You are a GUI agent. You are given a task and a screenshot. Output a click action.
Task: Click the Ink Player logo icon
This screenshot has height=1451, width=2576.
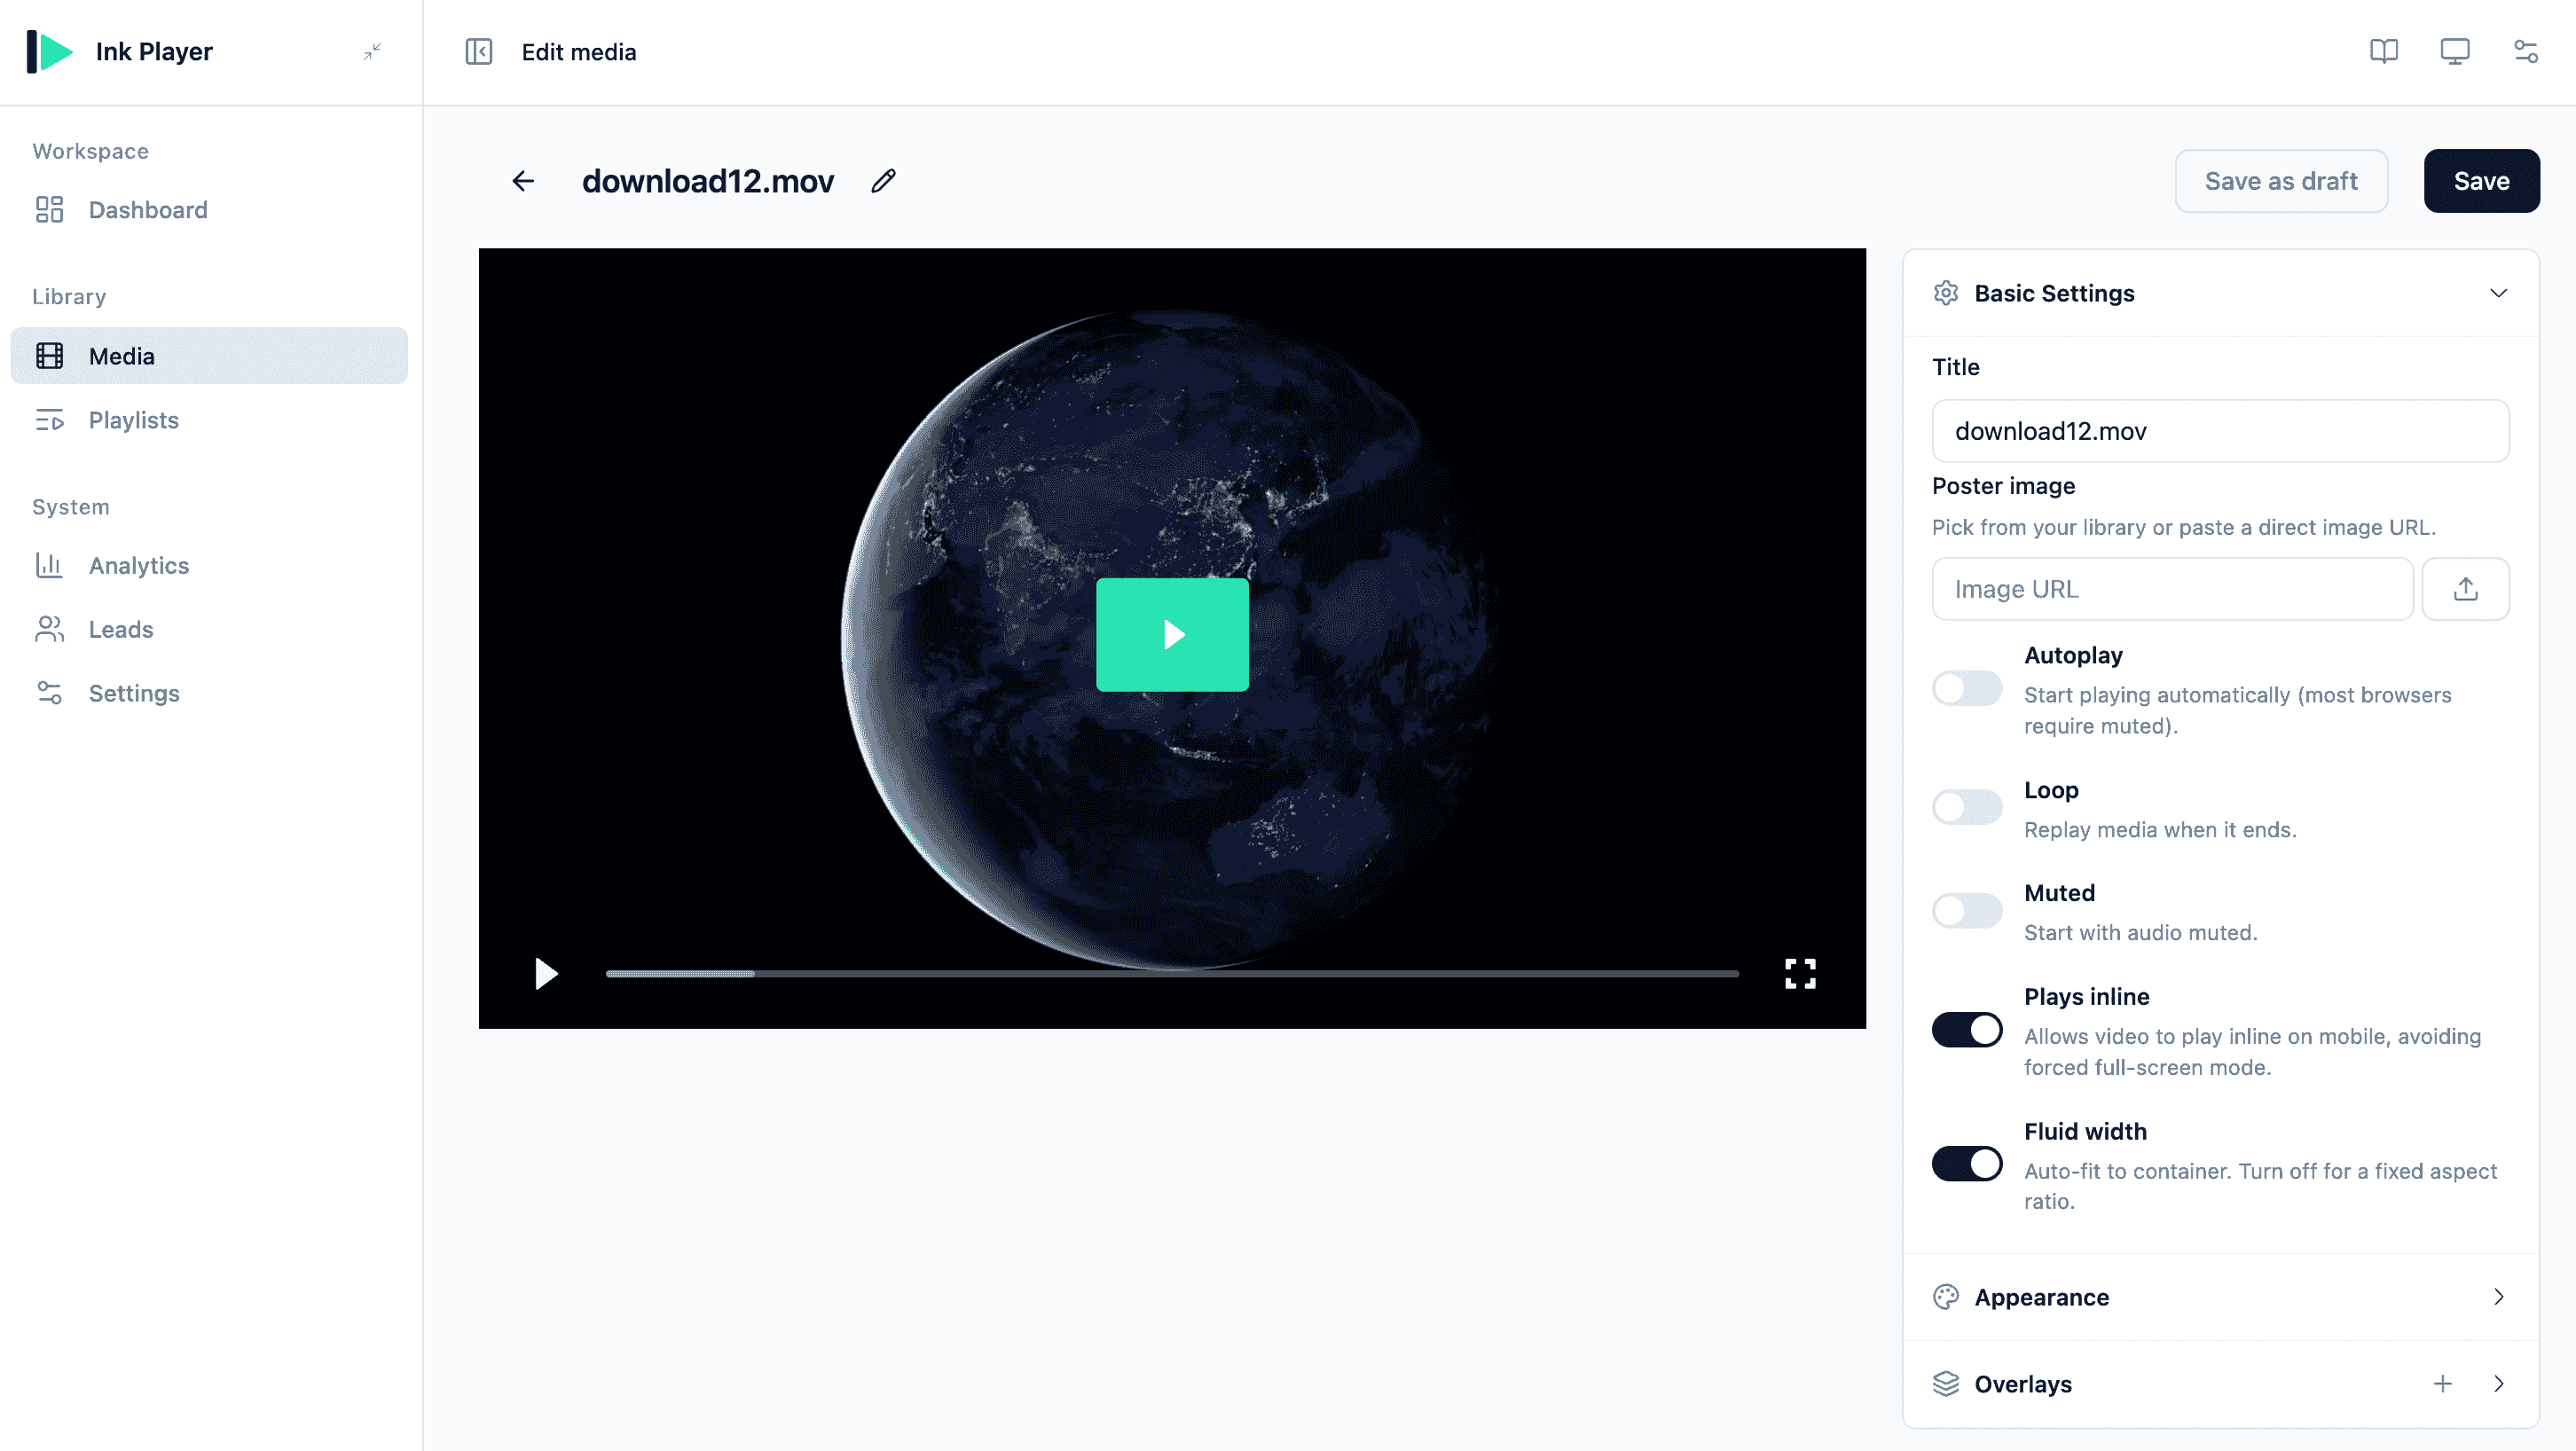click(49, 52)
